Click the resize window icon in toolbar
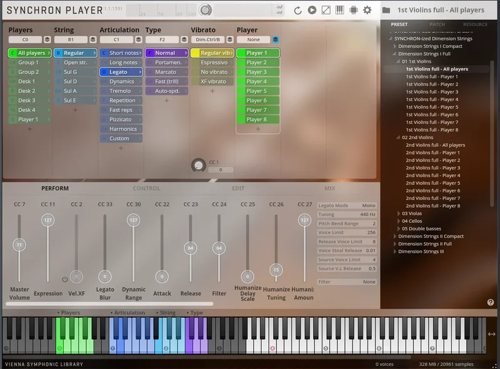The width and height of the screenshot is (500, 369). click(x=326, y=10)
